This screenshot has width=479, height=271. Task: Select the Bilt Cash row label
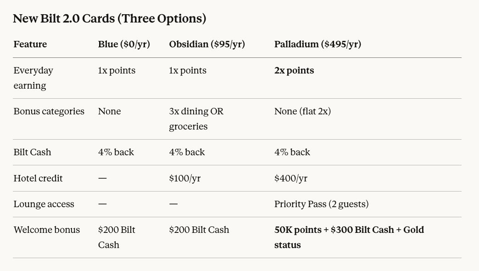pyautogui.click(x=33, y=152)
